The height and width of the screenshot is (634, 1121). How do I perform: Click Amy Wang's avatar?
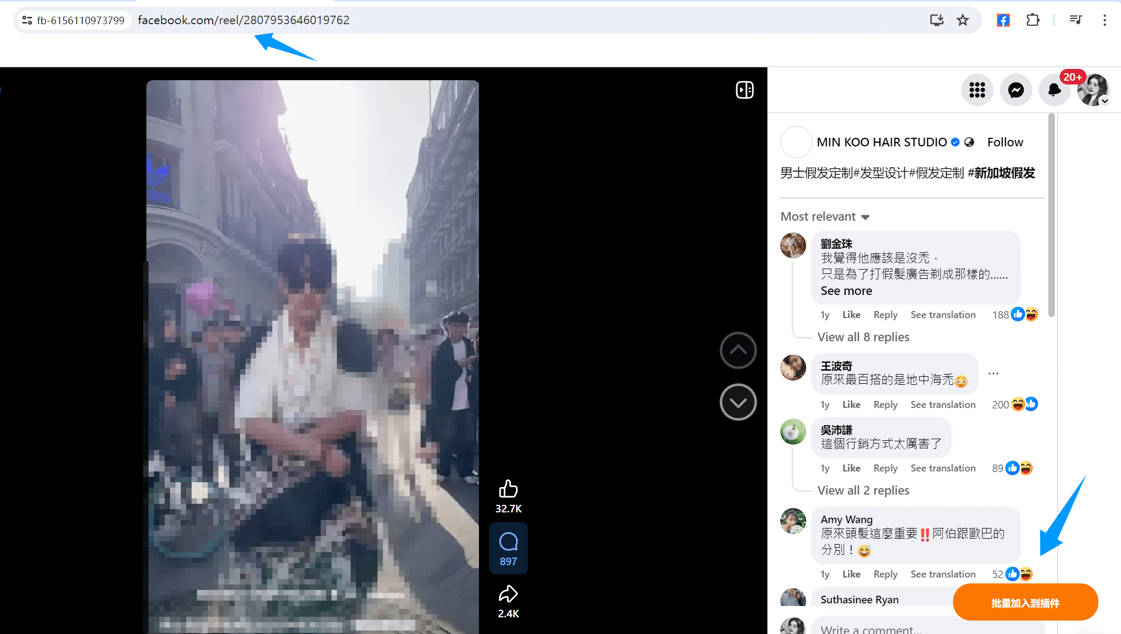click(x=793, y=521)
